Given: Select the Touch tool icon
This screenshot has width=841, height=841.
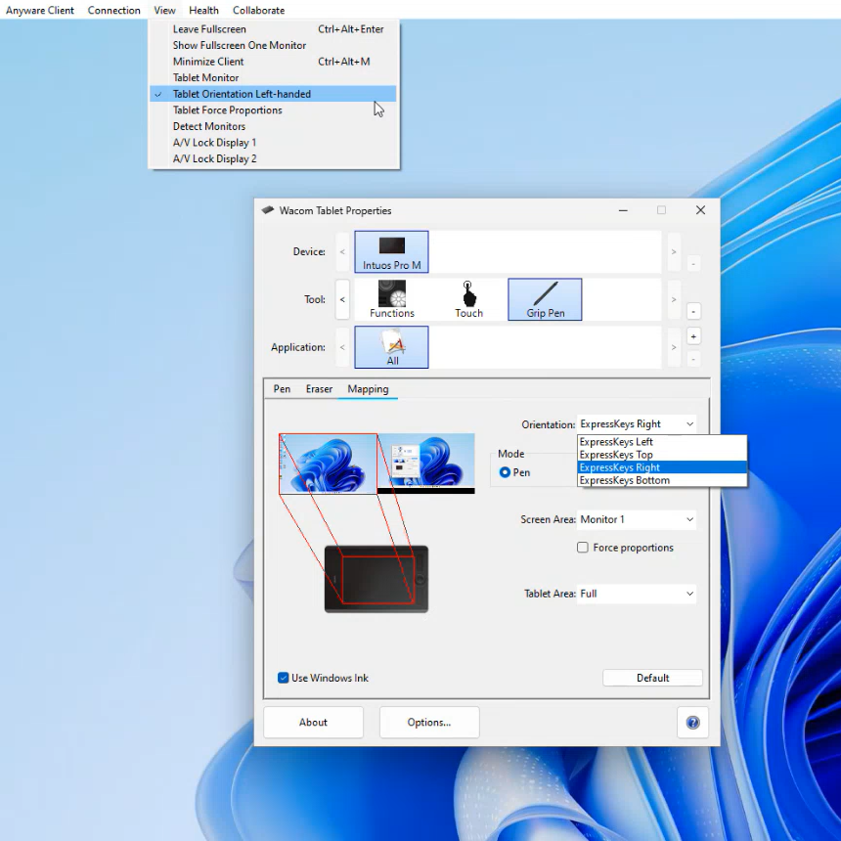Looking at the screenshot, I should click(x=468, y=299).
